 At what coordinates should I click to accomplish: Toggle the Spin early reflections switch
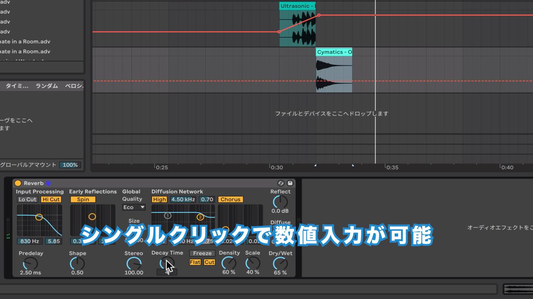tap(83, 199)
